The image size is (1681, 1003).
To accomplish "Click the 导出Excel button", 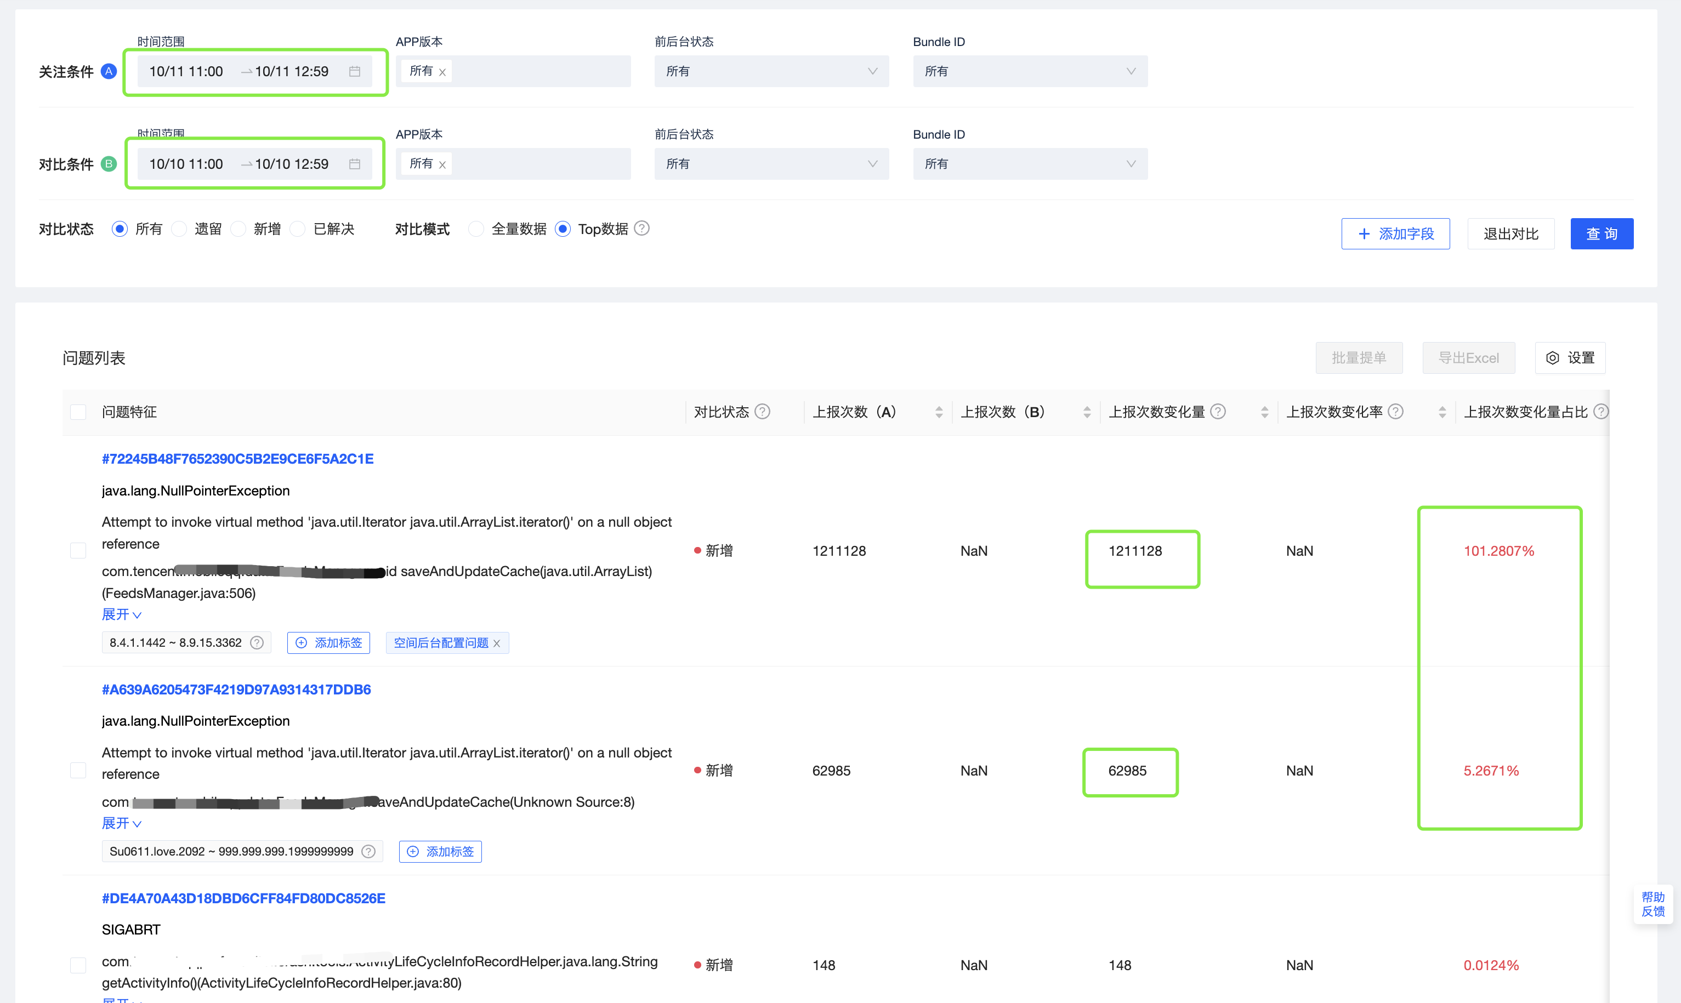I will [x=1468, y=358].
